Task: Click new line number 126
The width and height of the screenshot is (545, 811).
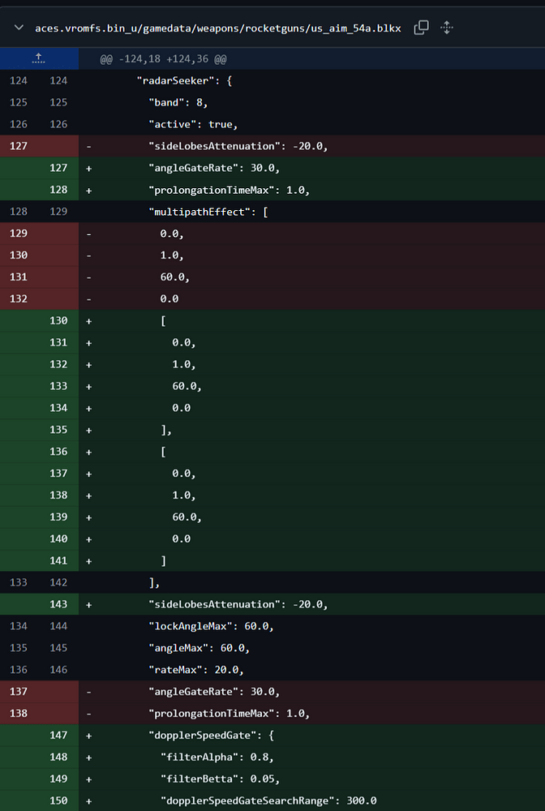Action: (x=58, y=124)
